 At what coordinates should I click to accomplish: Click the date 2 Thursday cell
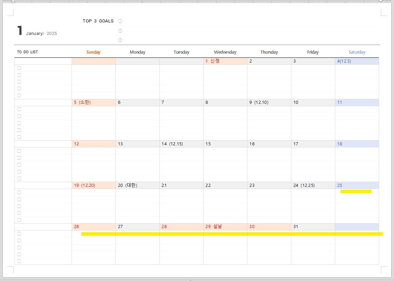(269, 61)
